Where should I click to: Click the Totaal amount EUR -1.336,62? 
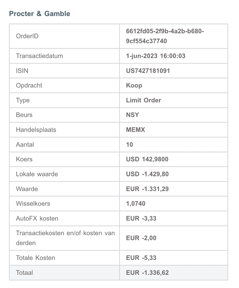(147, 273)
